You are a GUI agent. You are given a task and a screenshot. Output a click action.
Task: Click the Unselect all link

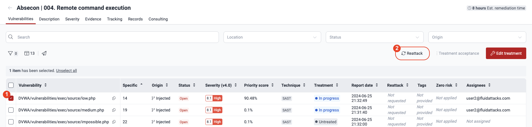point(67,71)
